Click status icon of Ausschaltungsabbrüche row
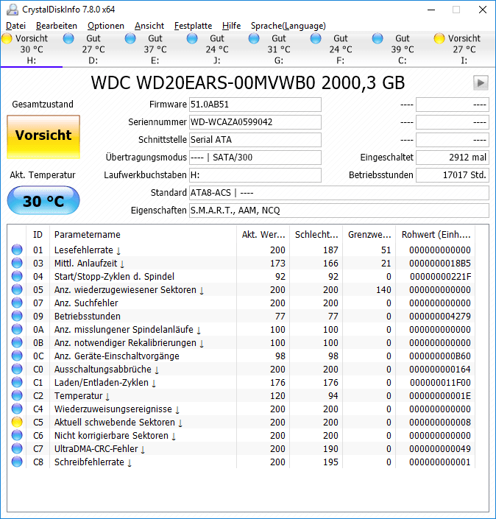The image size is (496, 519). click(17, 369)
